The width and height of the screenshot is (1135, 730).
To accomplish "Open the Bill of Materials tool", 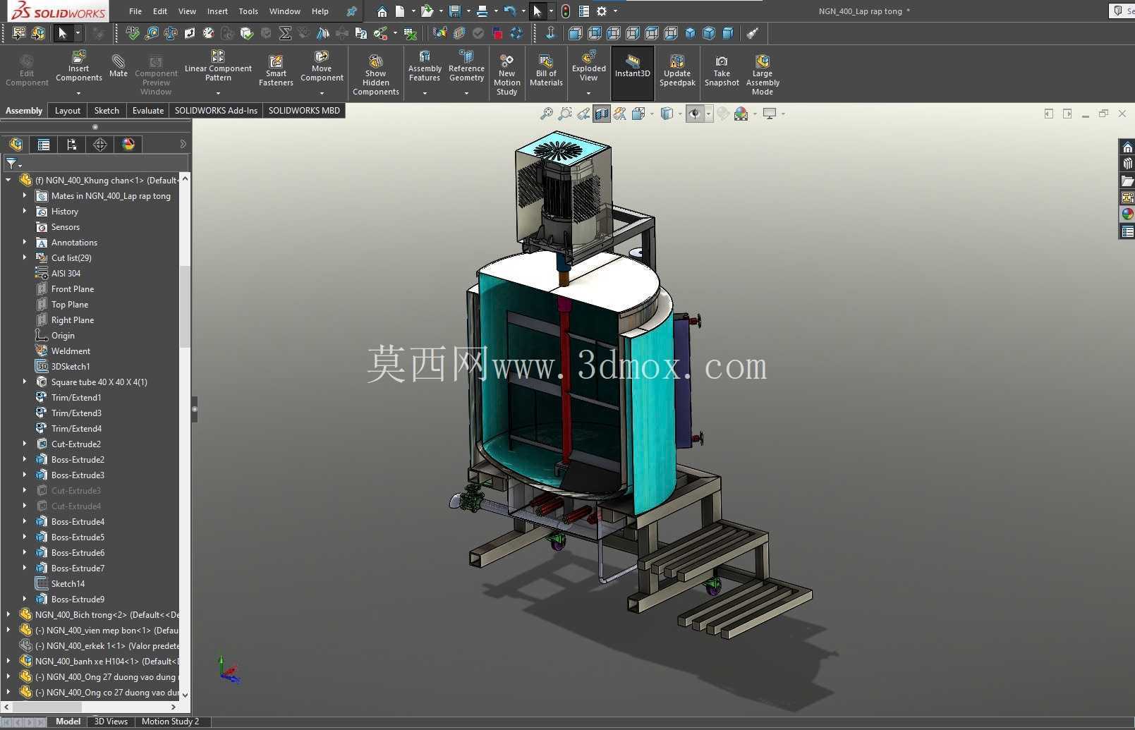I will [546, 71].
